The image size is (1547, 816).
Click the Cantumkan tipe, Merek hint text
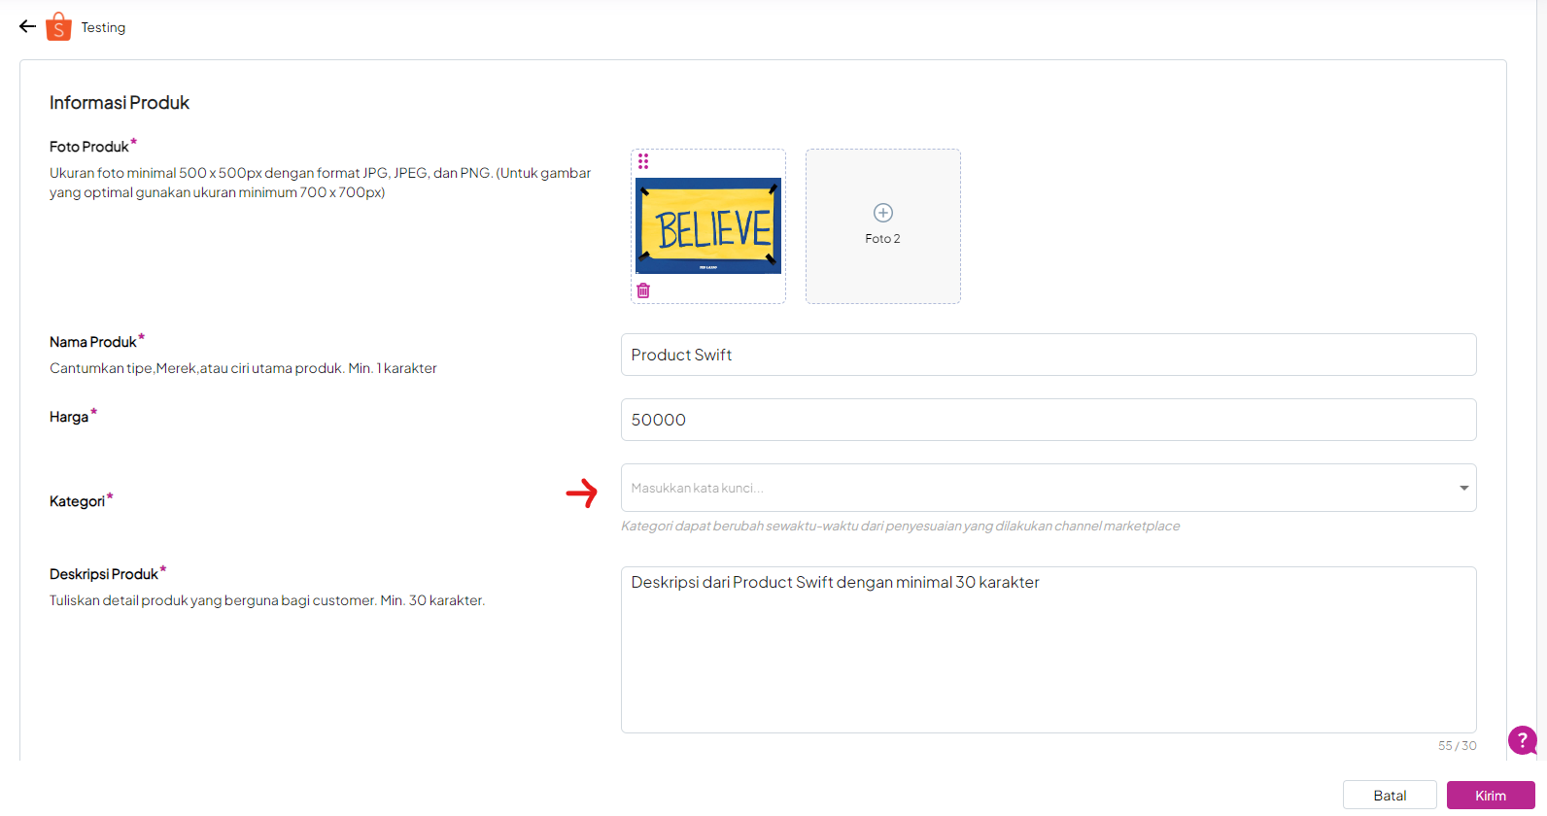tap(243, 368)
